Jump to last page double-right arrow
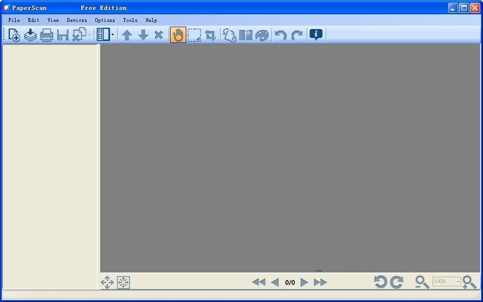 coord(321,282)
